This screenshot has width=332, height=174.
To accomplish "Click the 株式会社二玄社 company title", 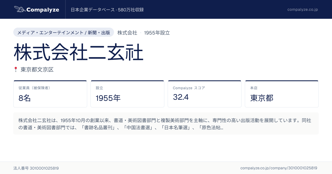I will 79,52.
